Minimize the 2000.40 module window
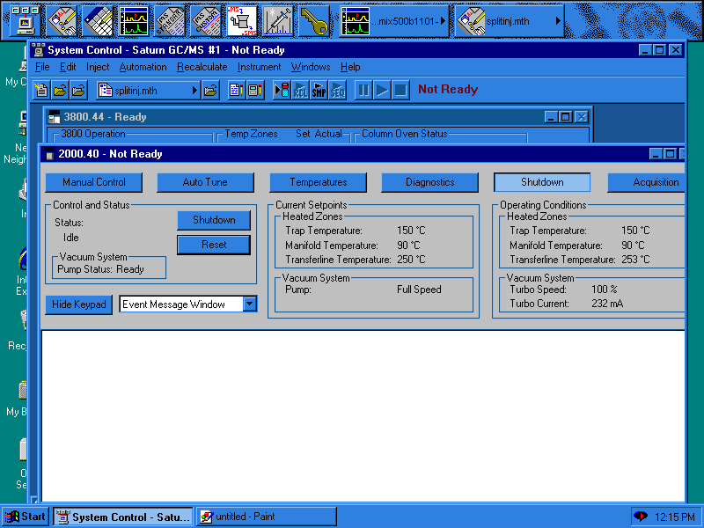 (656, 154)
